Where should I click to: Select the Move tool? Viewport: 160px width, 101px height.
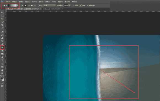point(2,12)
